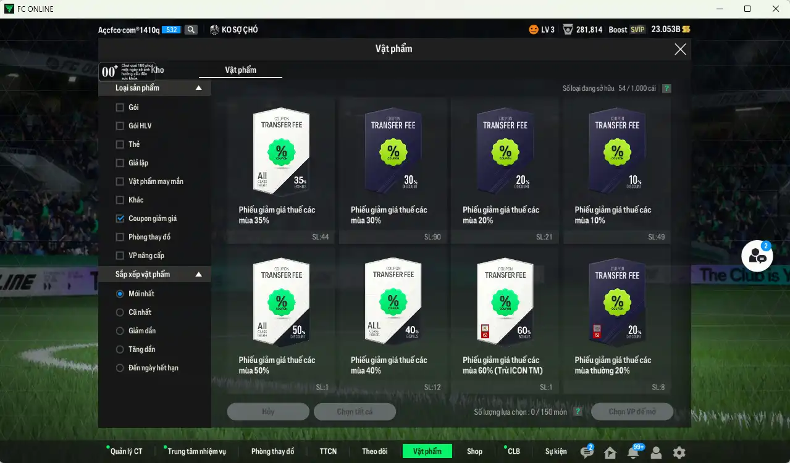This screenshot has height=463, width=790.
Task: Go to Shop in bottom menu
Action: click(474, 451)
